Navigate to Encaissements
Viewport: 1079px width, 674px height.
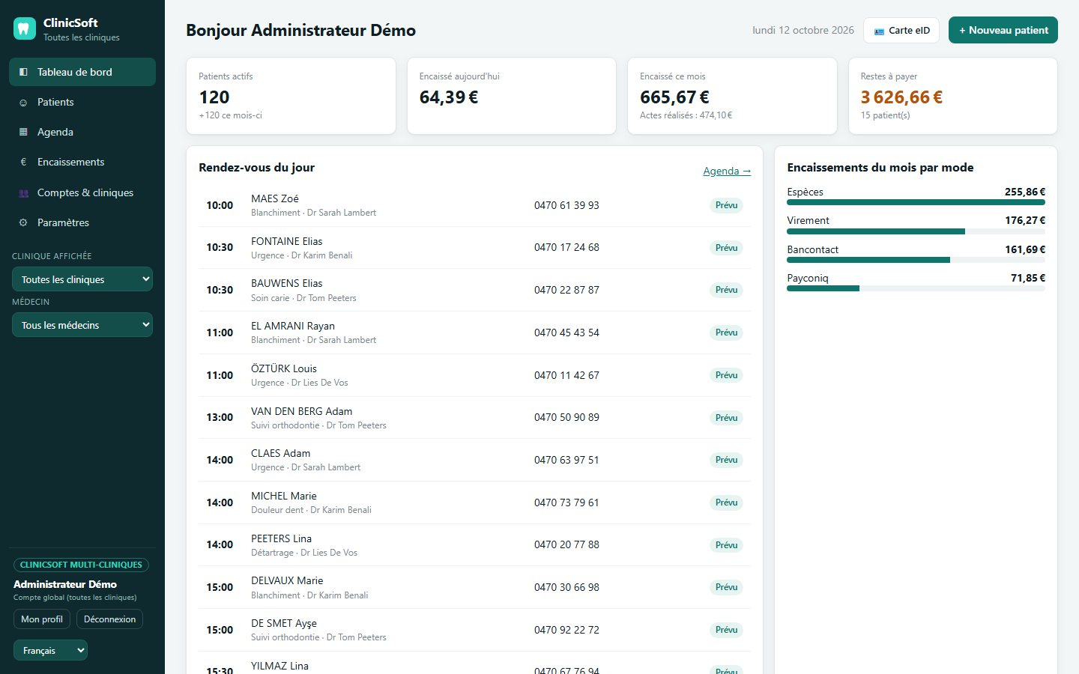pyautogui.click(x=82, y=162)
